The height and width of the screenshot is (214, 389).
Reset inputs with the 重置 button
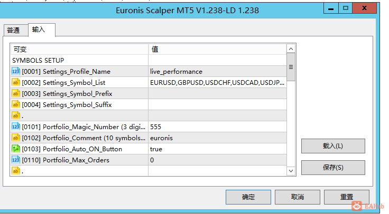(346, 197)
